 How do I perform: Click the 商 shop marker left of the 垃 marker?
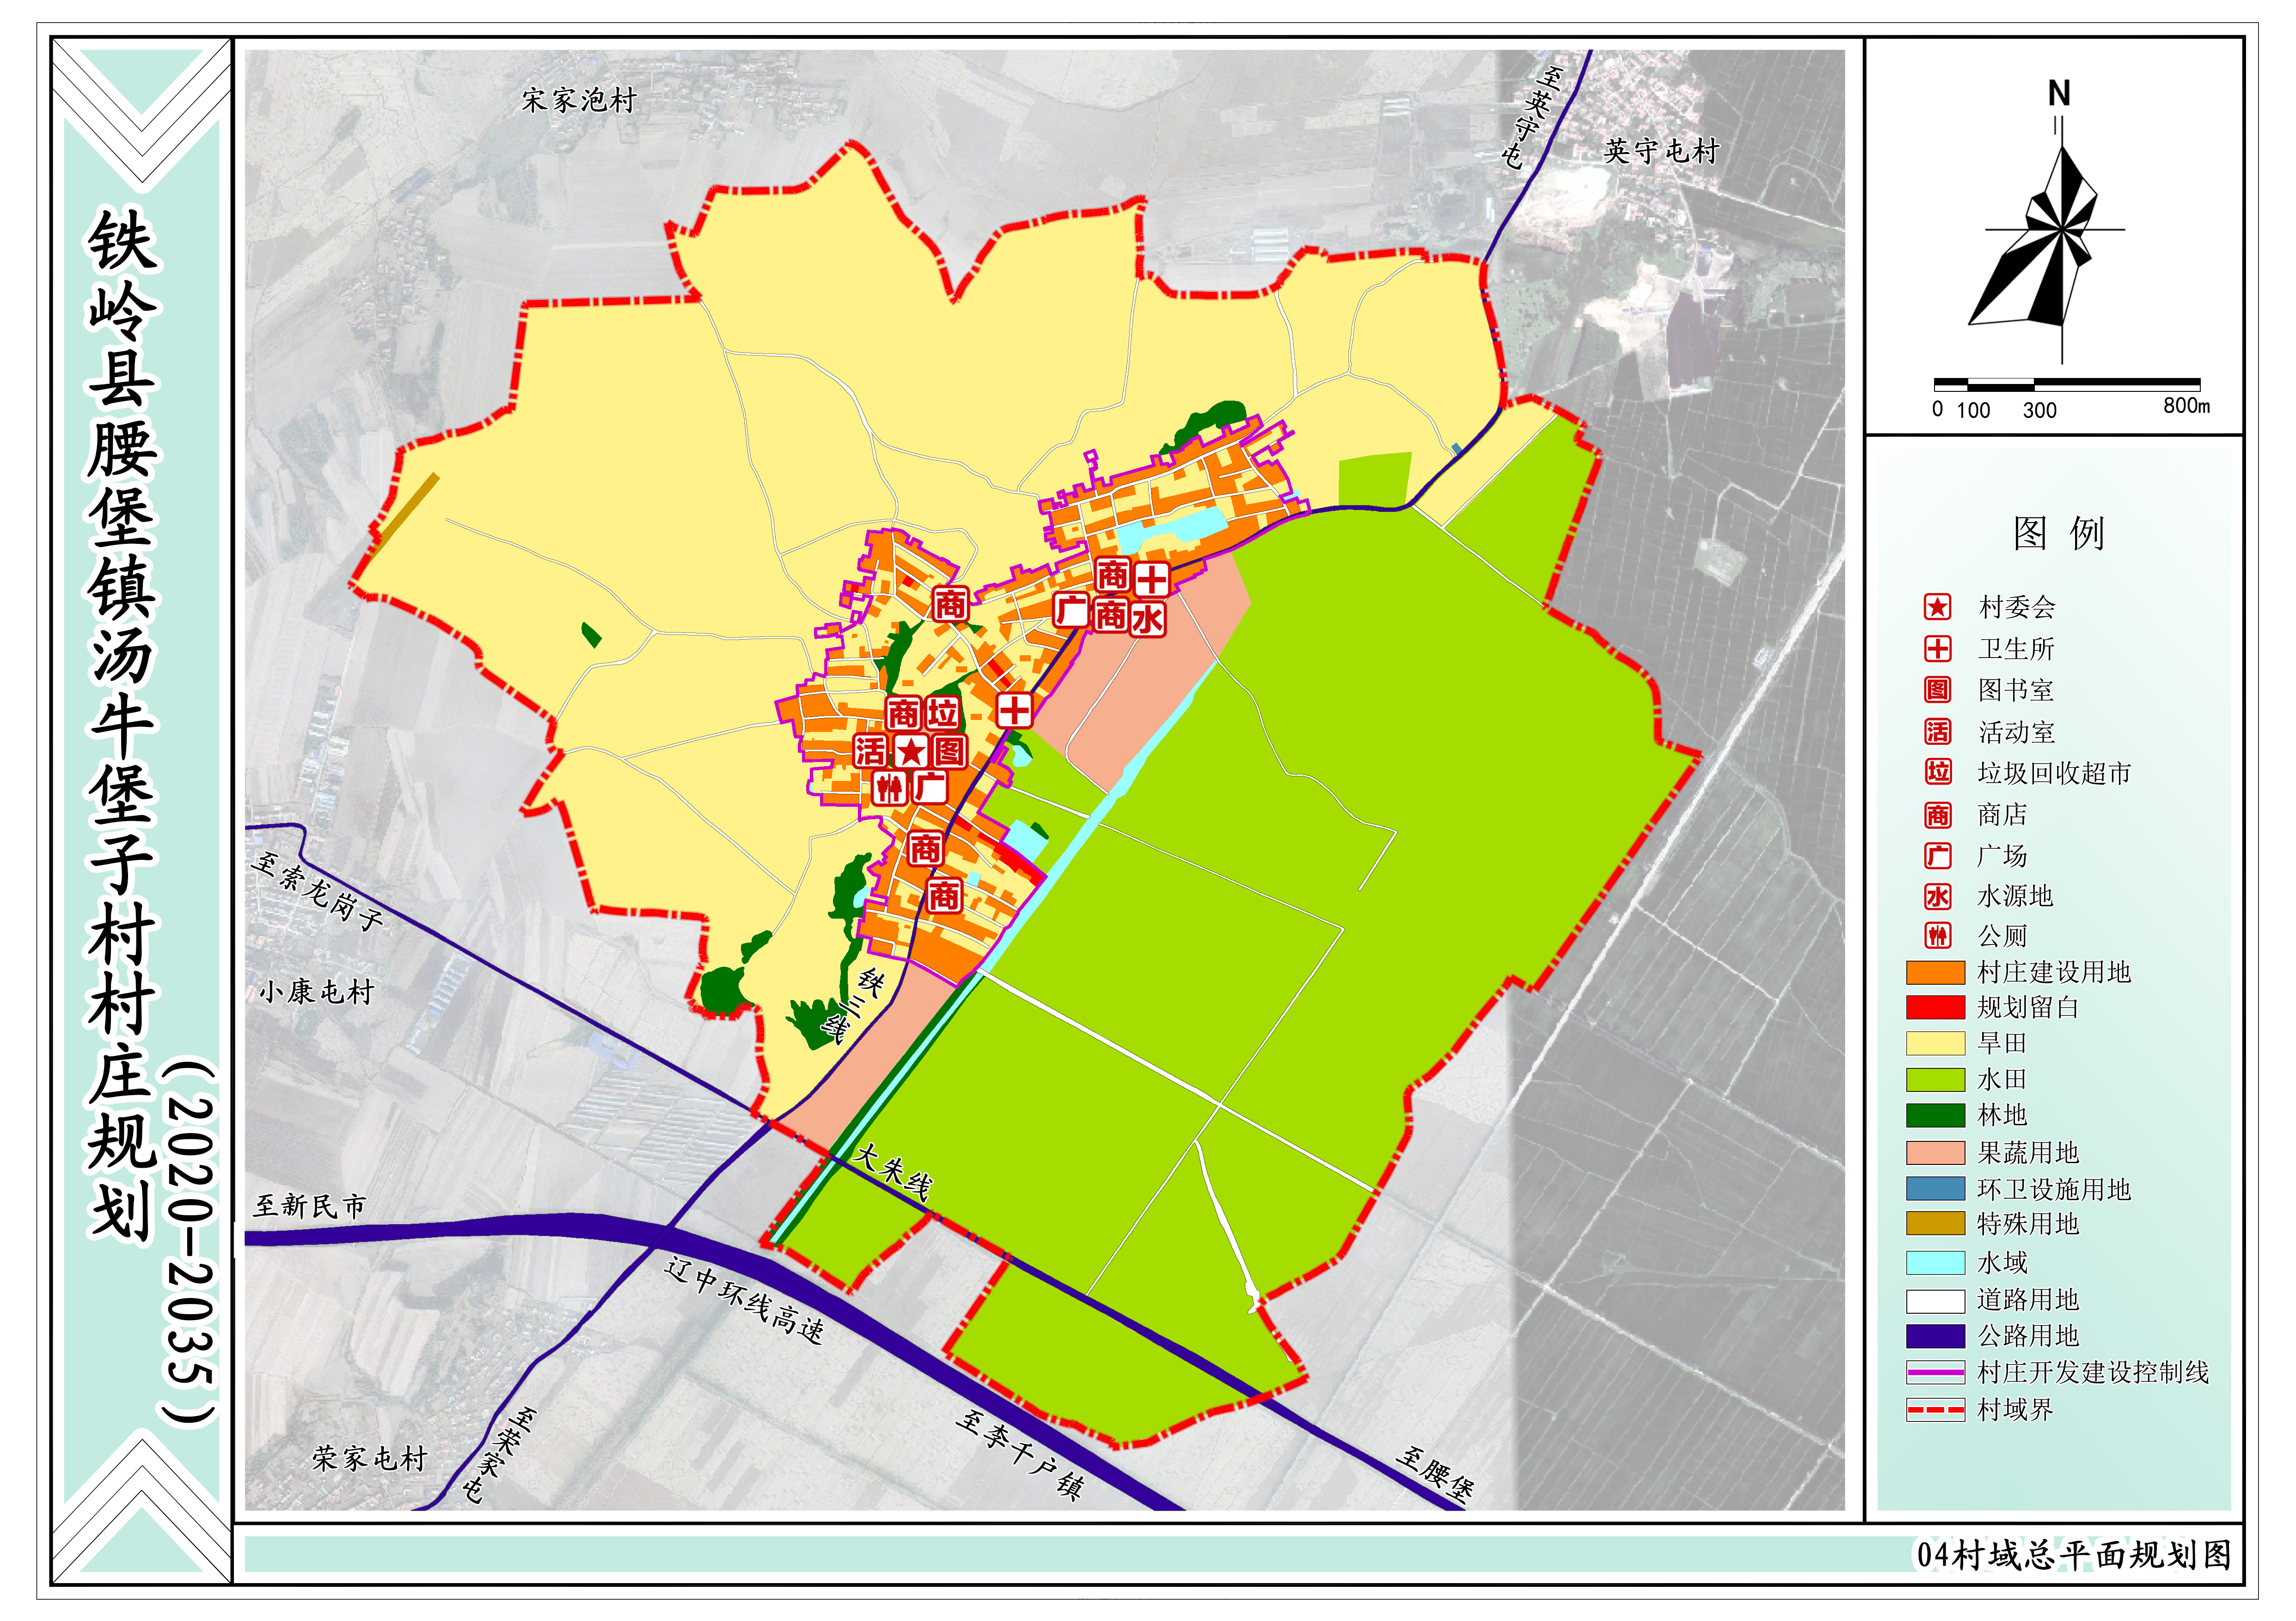click(904, 713)
